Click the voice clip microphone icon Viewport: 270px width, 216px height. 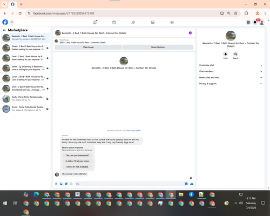coord(56,184)
